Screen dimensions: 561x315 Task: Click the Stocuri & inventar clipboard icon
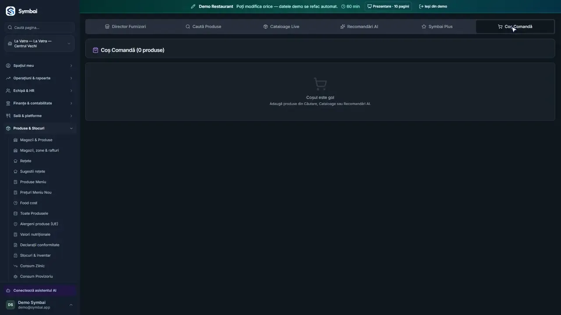coord(16,255)
